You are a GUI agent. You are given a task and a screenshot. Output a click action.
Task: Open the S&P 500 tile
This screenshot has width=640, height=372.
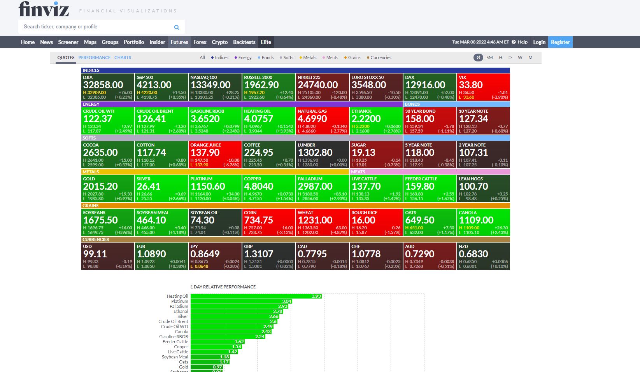tap(161, 87)
